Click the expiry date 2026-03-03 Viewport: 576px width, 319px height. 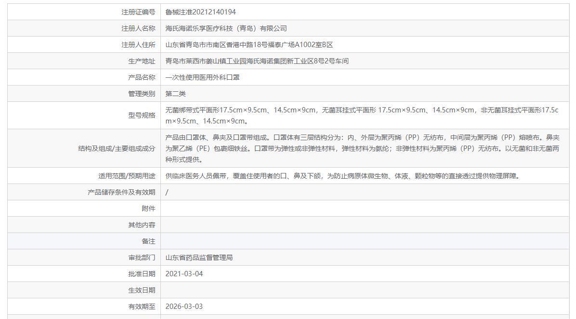click(x=184, y=307)
